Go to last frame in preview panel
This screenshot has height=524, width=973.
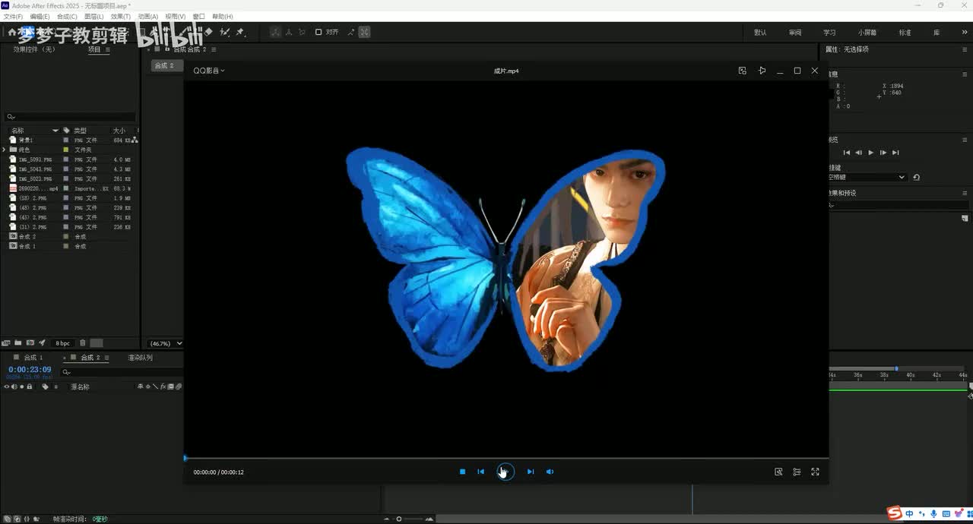[895, 153]
